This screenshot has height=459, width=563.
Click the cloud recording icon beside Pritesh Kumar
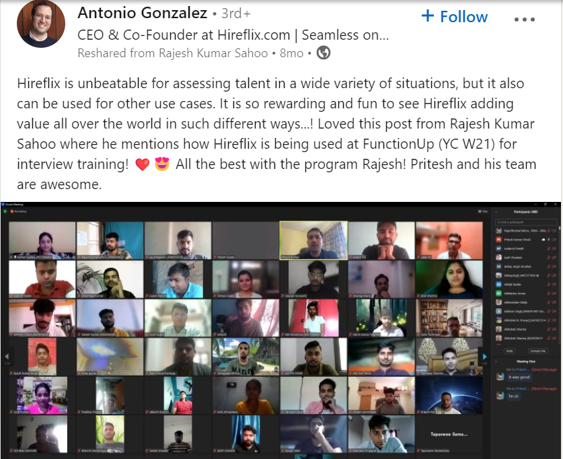(543, 240)
